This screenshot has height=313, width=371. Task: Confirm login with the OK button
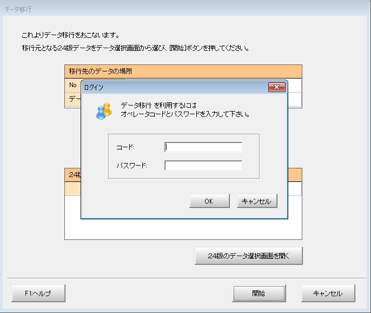[209, 201]
